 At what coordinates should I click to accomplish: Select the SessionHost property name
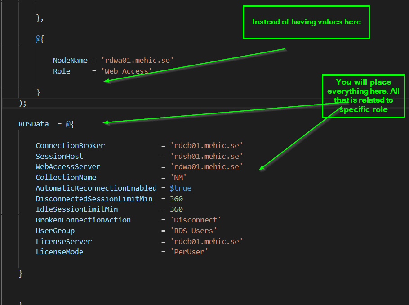59,156
